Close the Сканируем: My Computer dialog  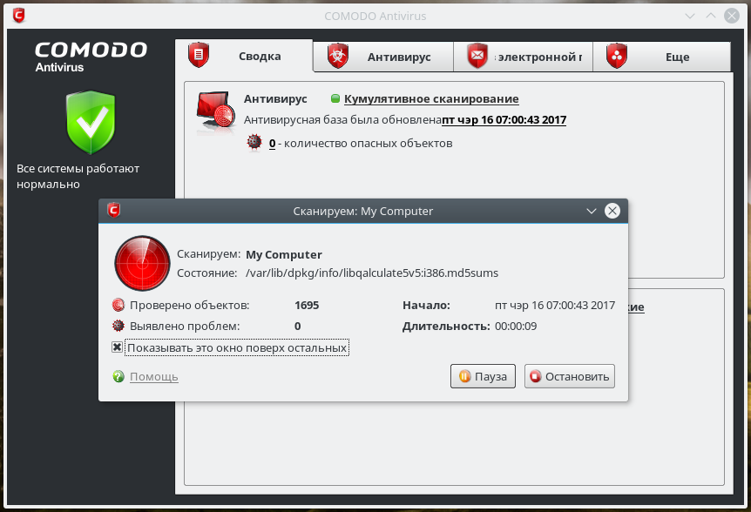coord(612,211)
